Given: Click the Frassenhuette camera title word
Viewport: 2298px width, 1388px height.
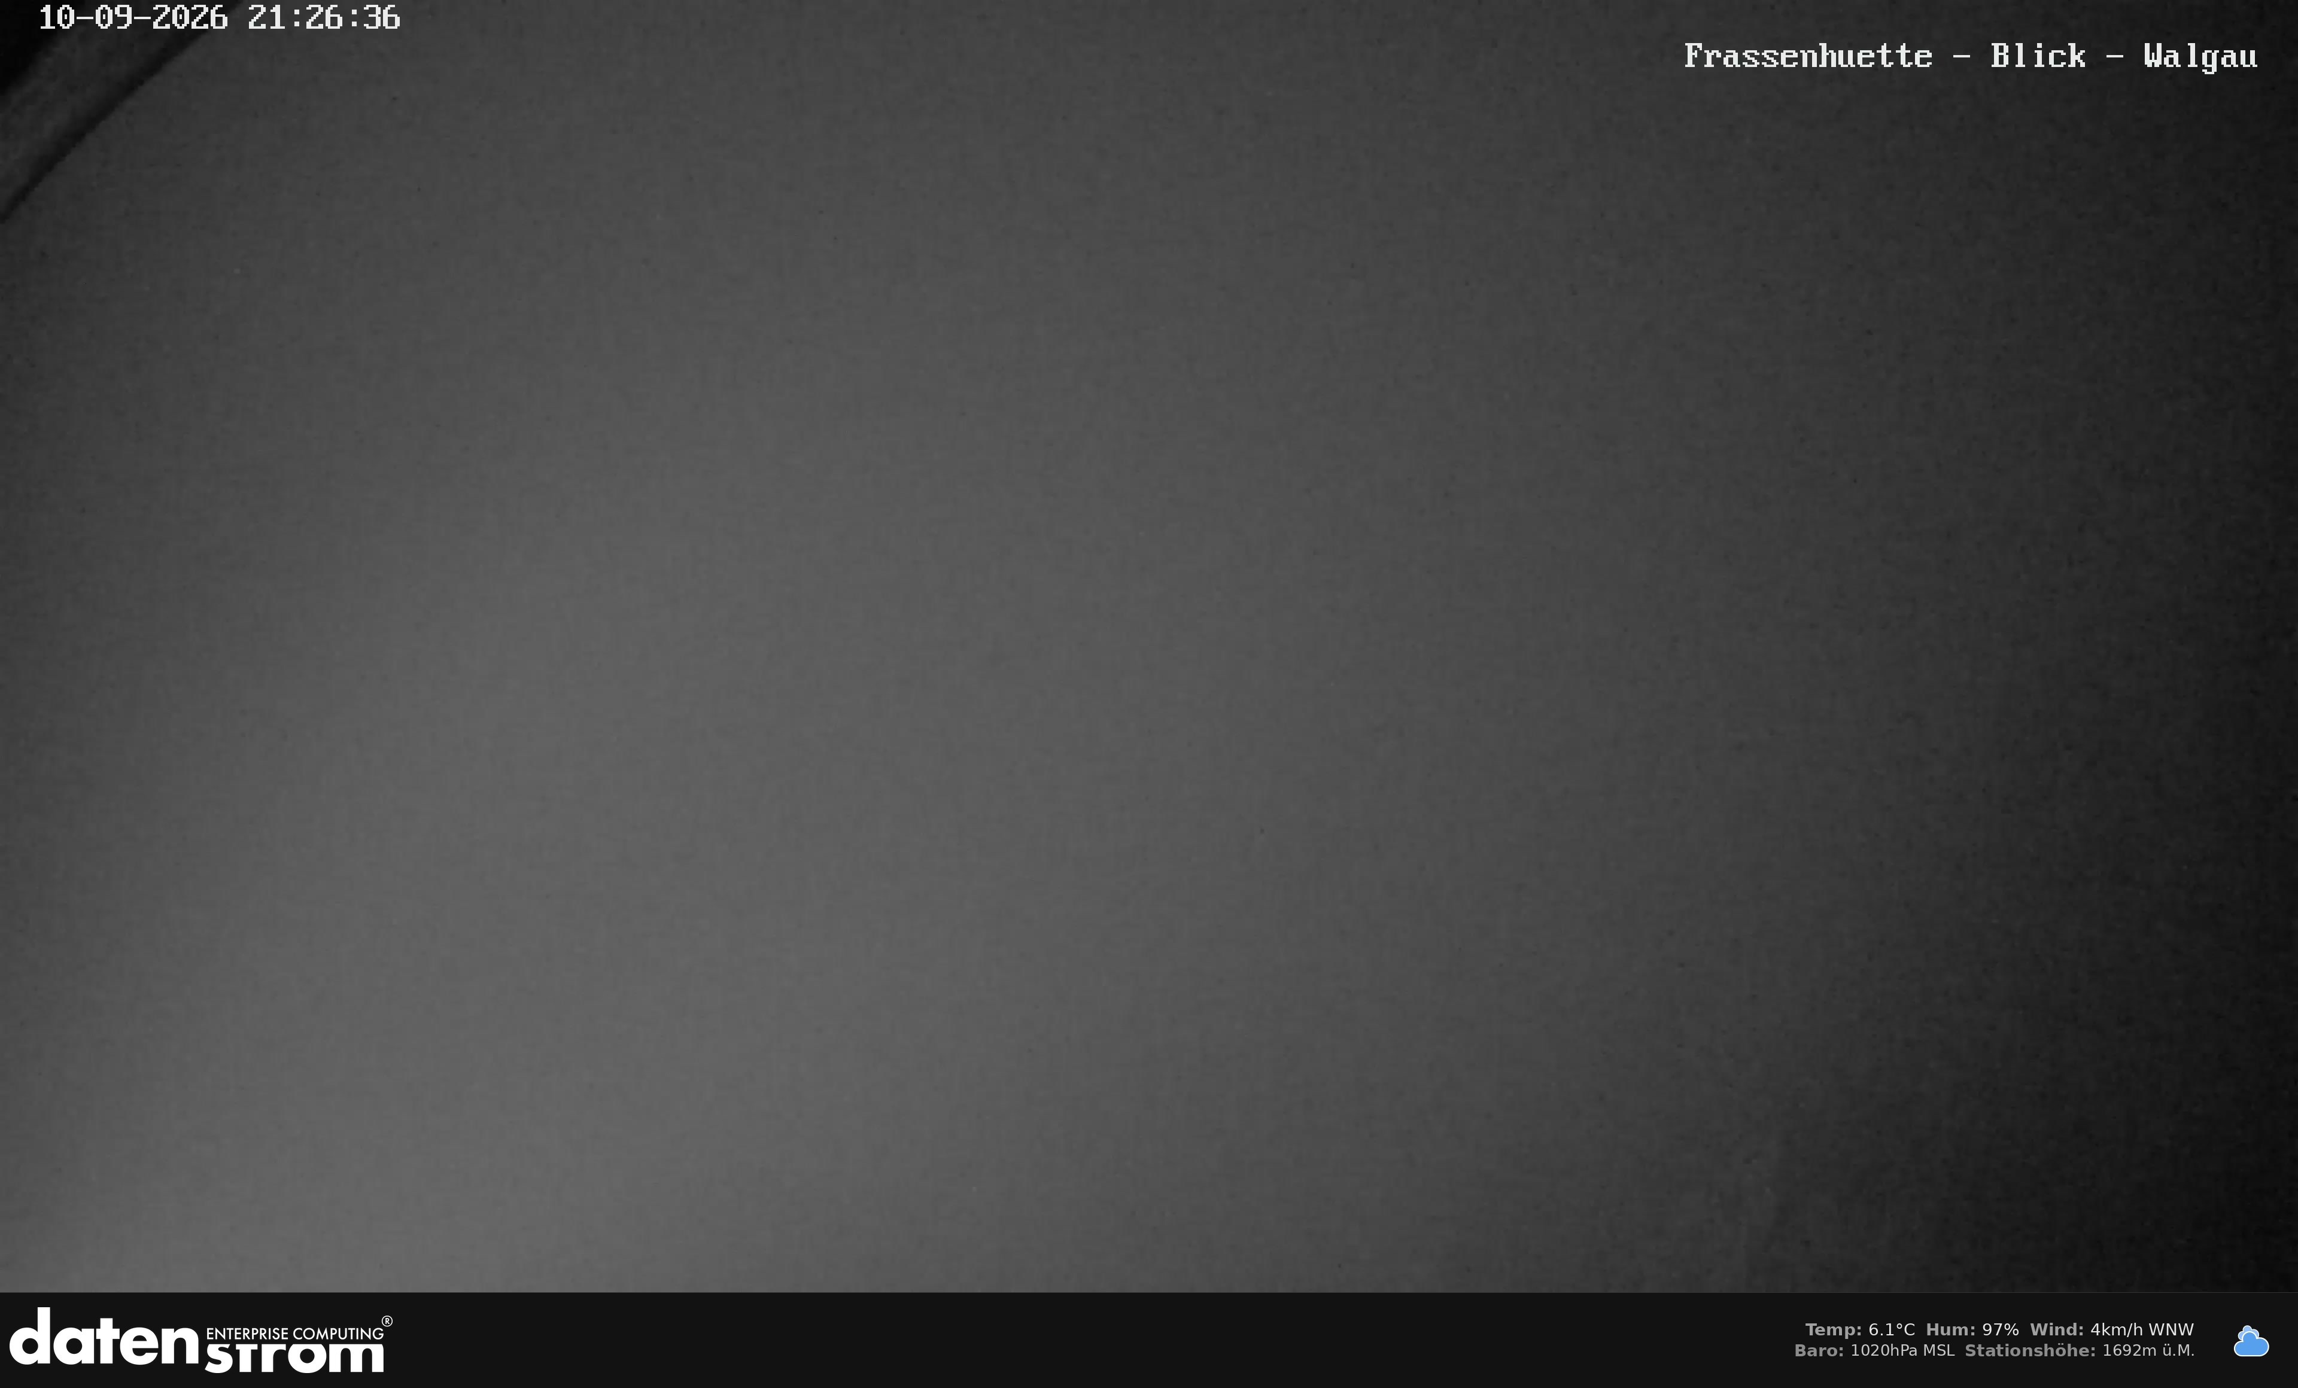Looking at the screenshot, I should coord(1807,56).
